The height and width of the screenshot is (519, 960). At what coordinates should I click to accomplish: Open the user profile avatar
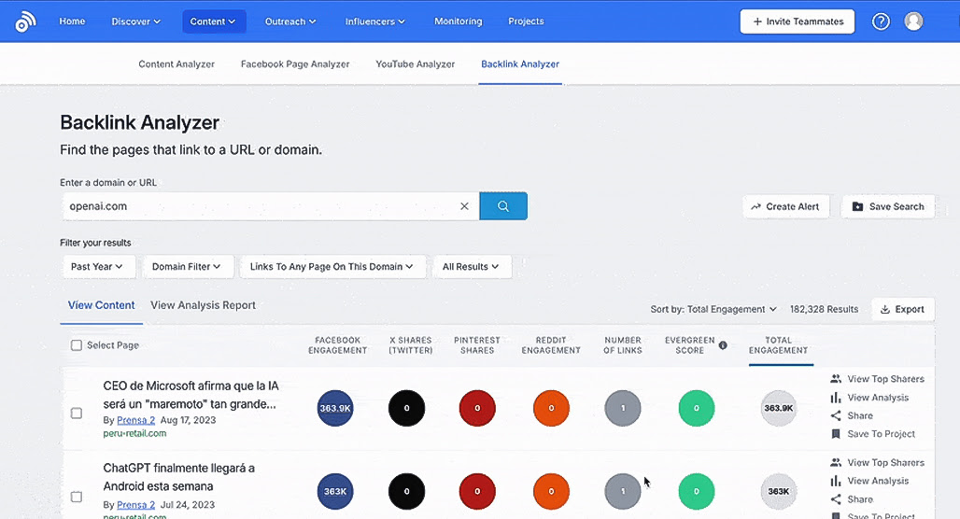click(x=913, y=21)
